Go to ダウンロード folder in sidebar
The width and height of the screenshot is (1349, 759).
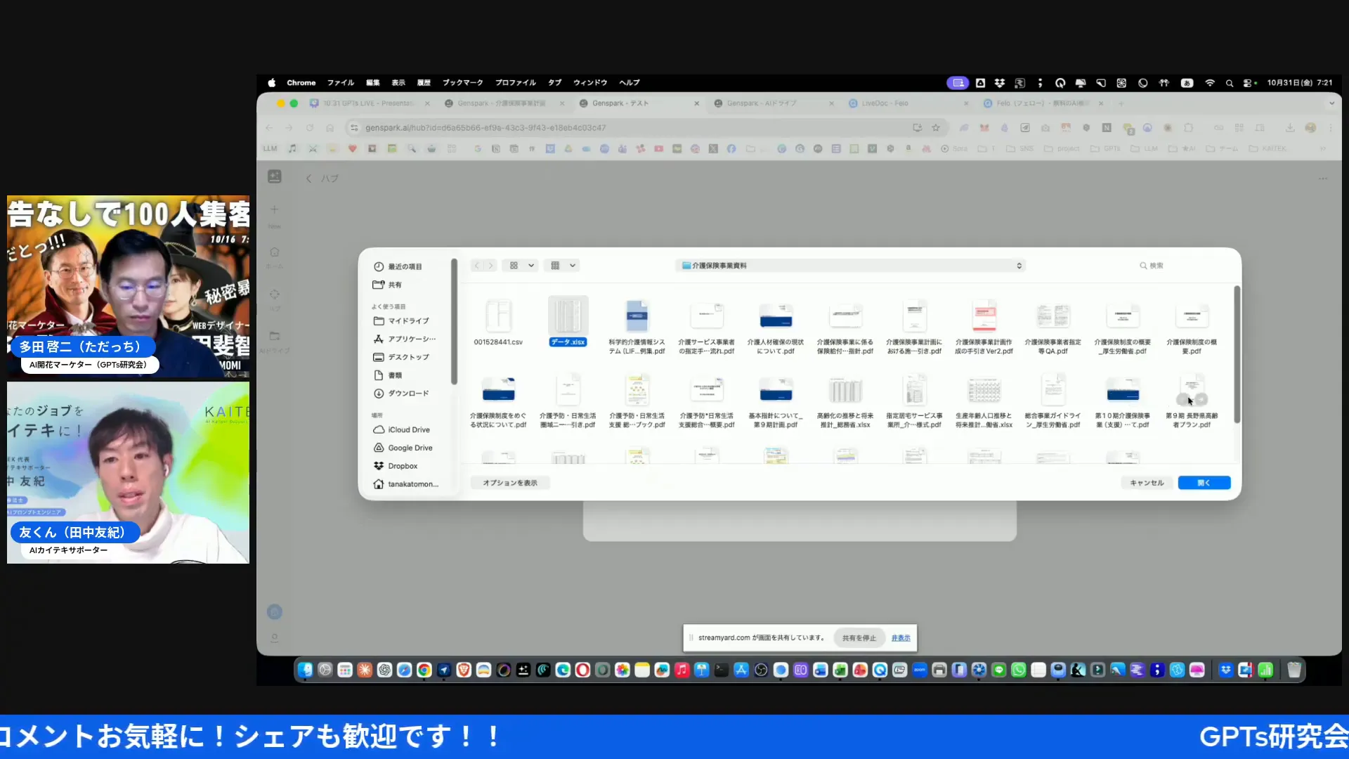tap(408, 394)
